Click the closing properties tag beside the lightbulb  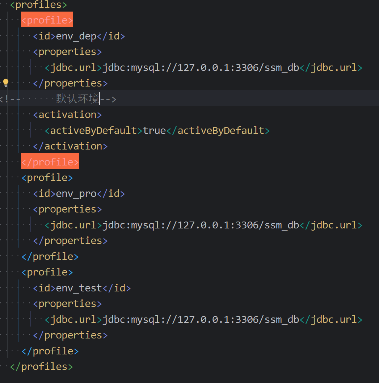point(70,83)
